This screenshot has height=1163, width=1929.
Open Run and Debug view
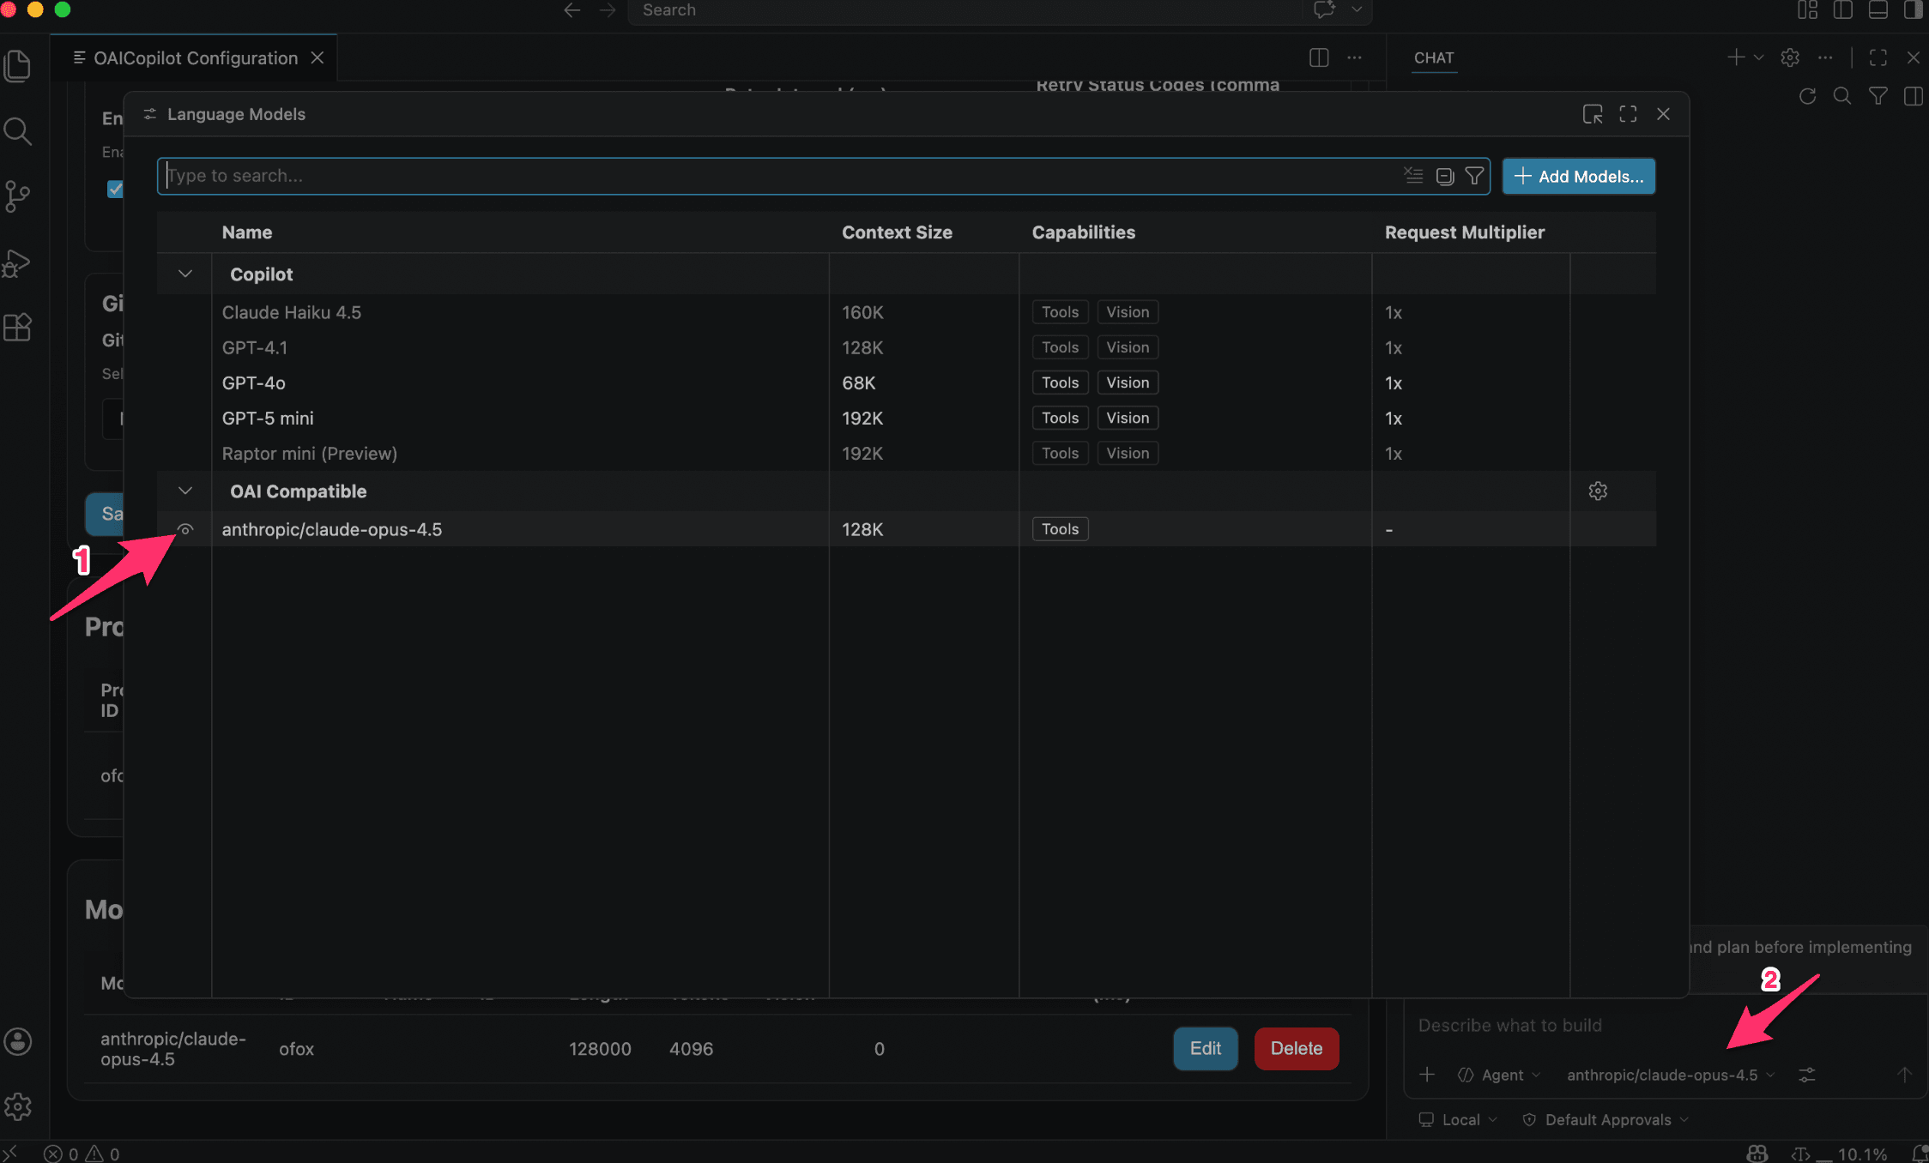[x=18, y=262]
